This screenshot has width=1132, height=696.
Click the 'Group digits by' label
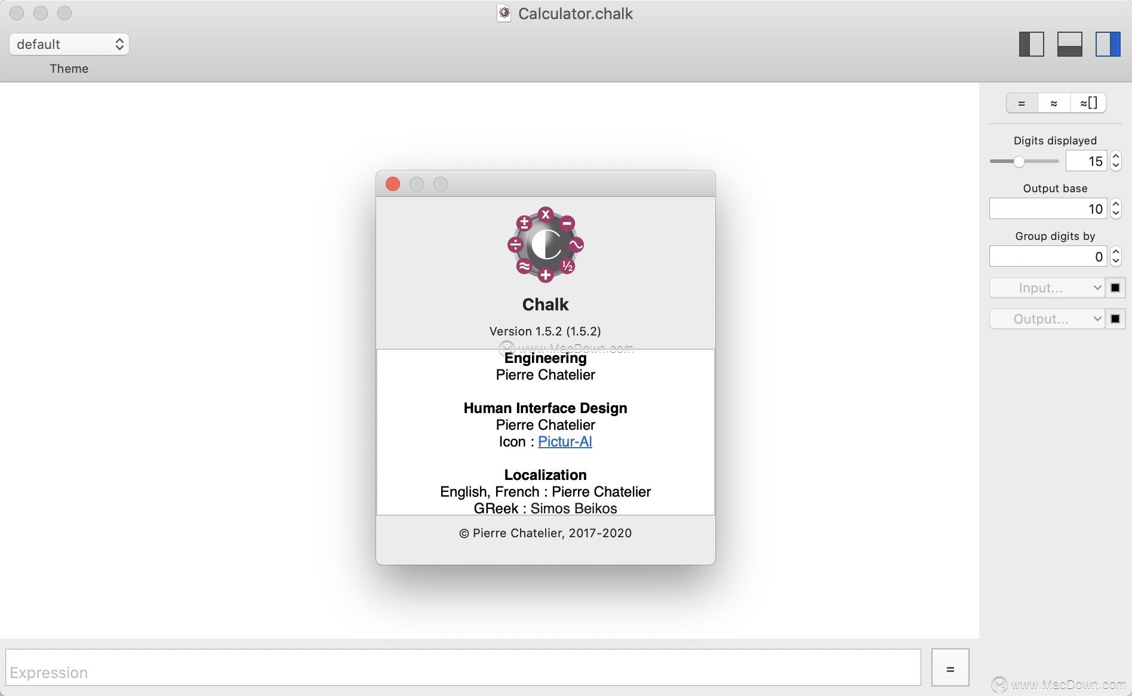[x=1055, y=236]
